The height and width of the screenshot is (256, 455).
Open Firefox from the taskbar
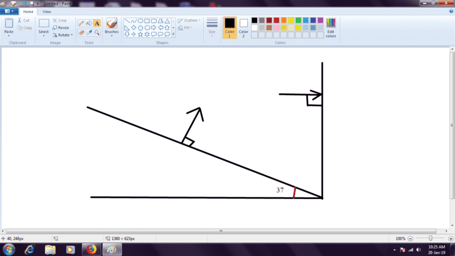coord(90,249)
